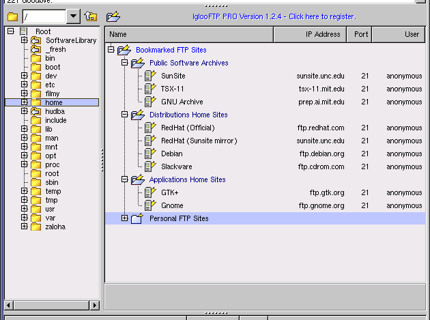Screen dimensions: 430x320
Task: Click the hudba linked folder icon
Action: click(35, 111)
